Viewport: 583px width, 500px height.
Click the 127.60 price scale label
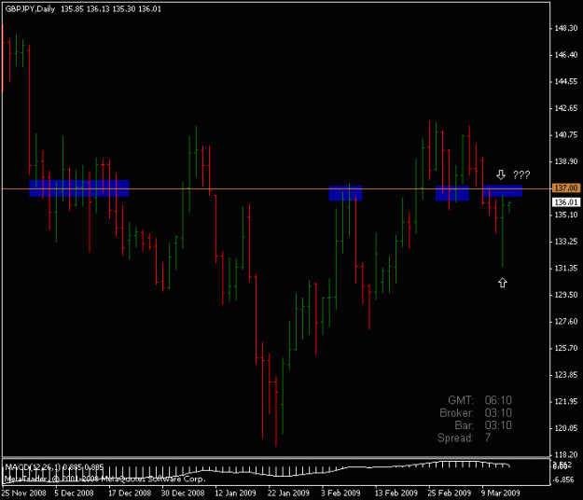click(566, 322)
